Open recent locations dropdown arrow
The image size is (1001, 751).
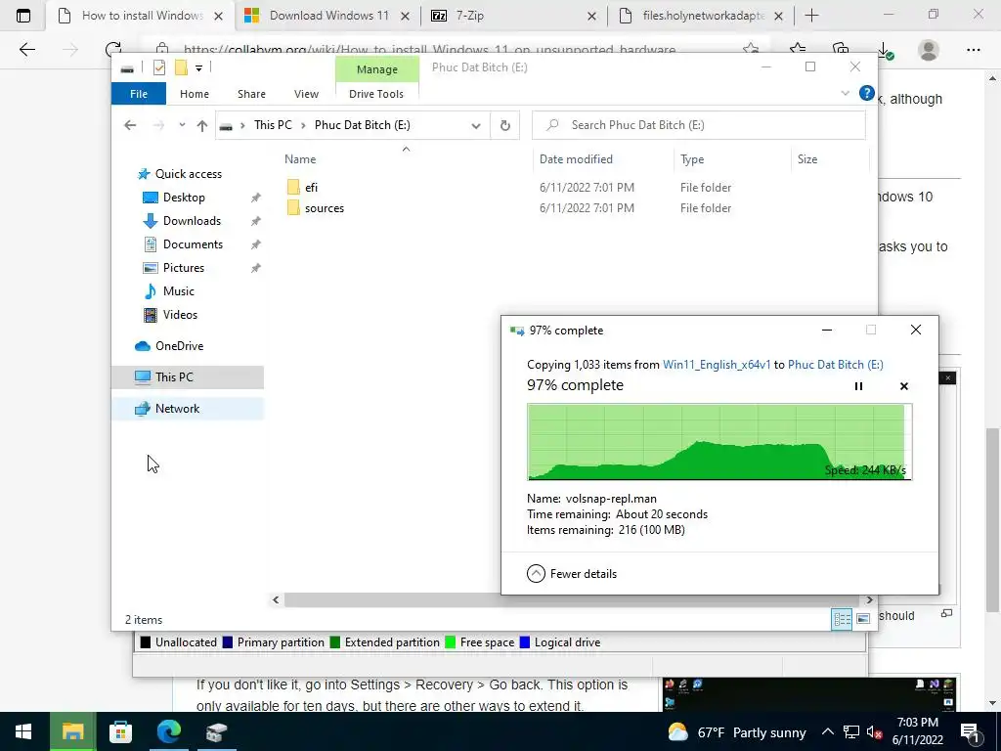[x=182, y=125]
